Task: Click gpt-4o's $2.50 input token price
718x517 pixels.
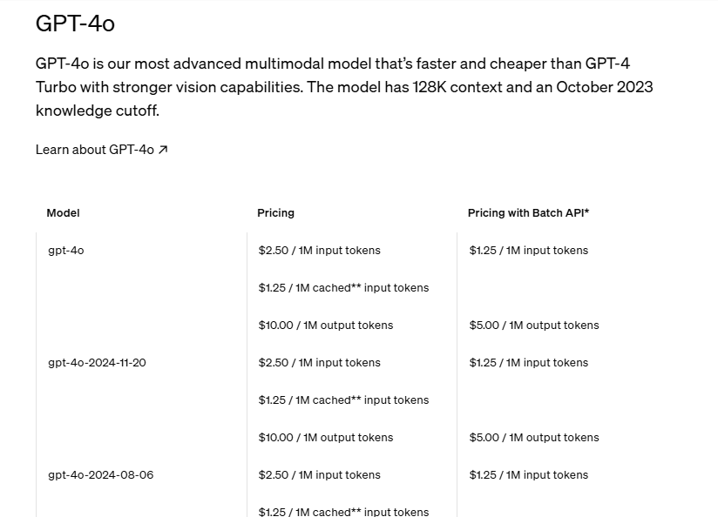Action: (x=319, y=250)
